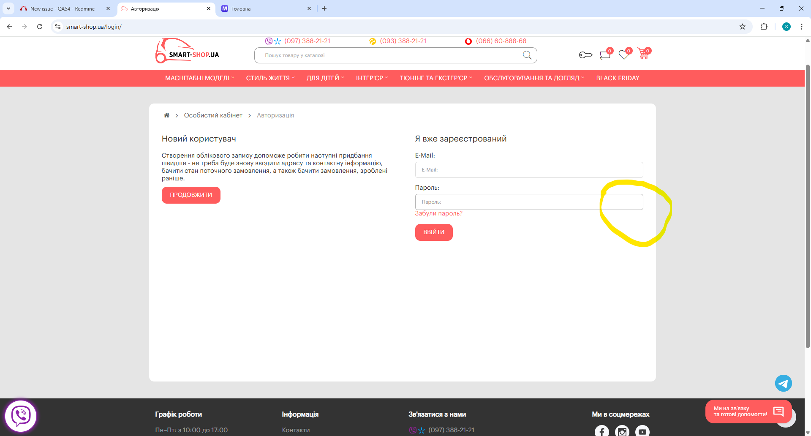Image resolution: width=811 pixels, height=436 pixels.
Task: Open the compare products icon
Action: (605, 55)
